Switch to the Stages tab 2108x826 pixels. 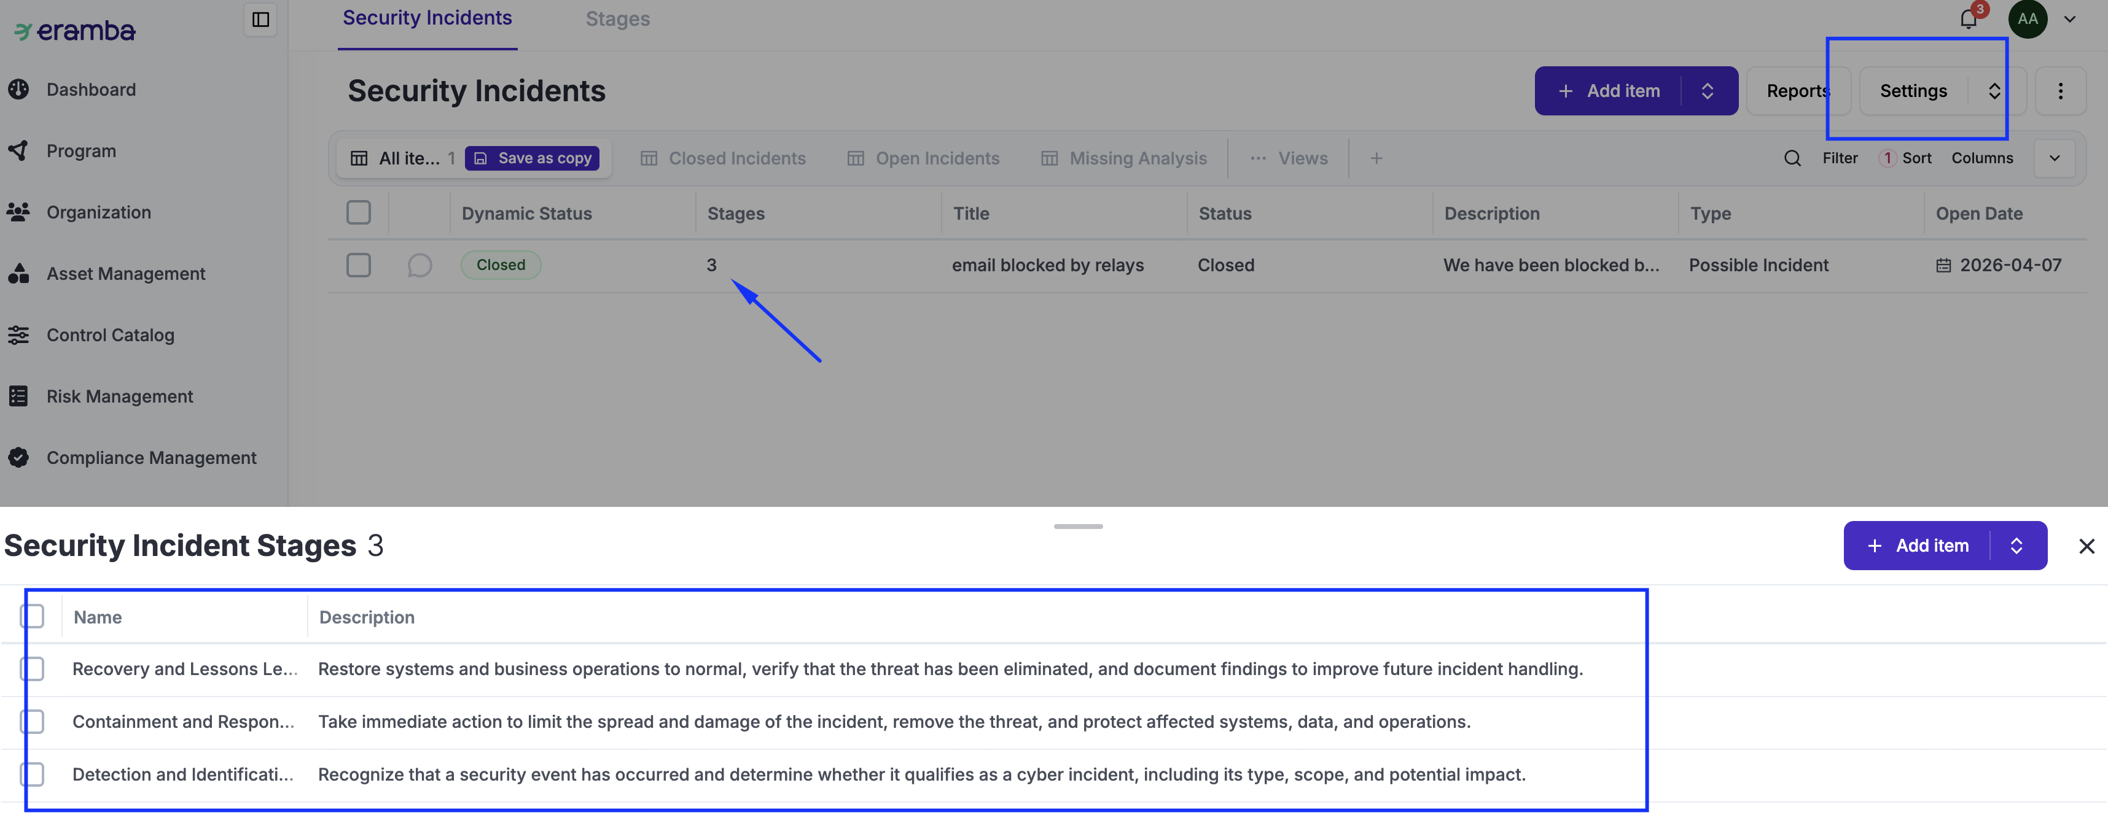click(x=618, y=19)
